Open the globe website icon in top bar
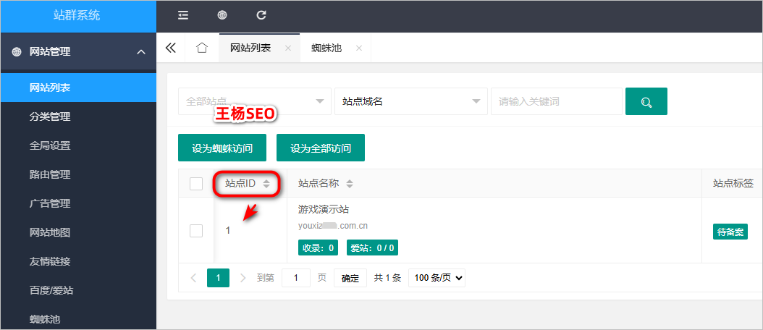The width and height of the screenshot is (763, 330). coord(222,15)
